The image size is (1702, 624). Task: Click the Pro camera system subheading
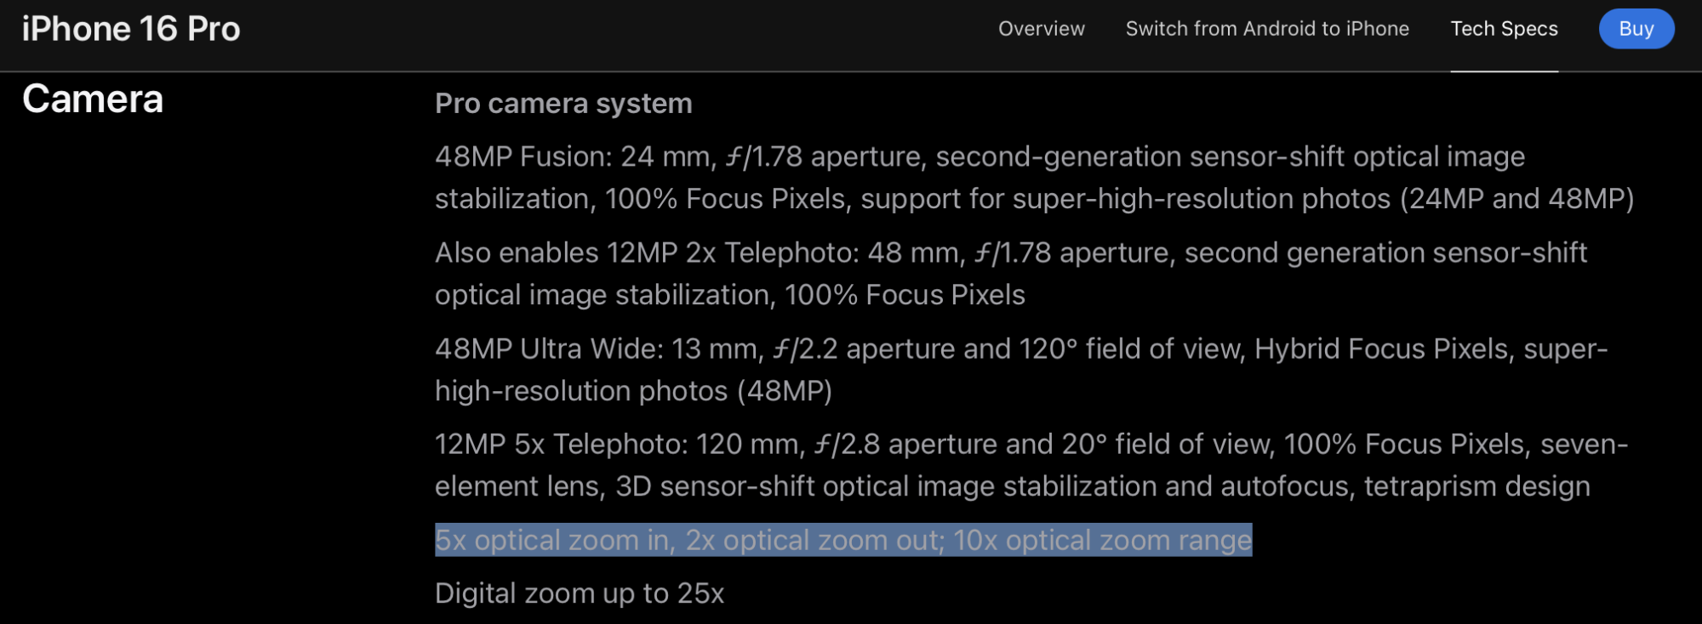click(563, 104)
